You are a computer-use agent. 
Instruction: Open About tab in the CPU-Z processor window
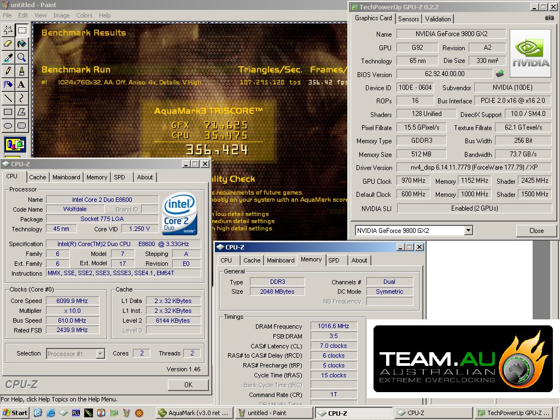pos(144,177)
